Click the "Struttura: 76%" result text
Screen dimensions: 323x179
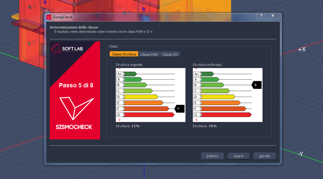pyautogui.click(x=204, y=126)
